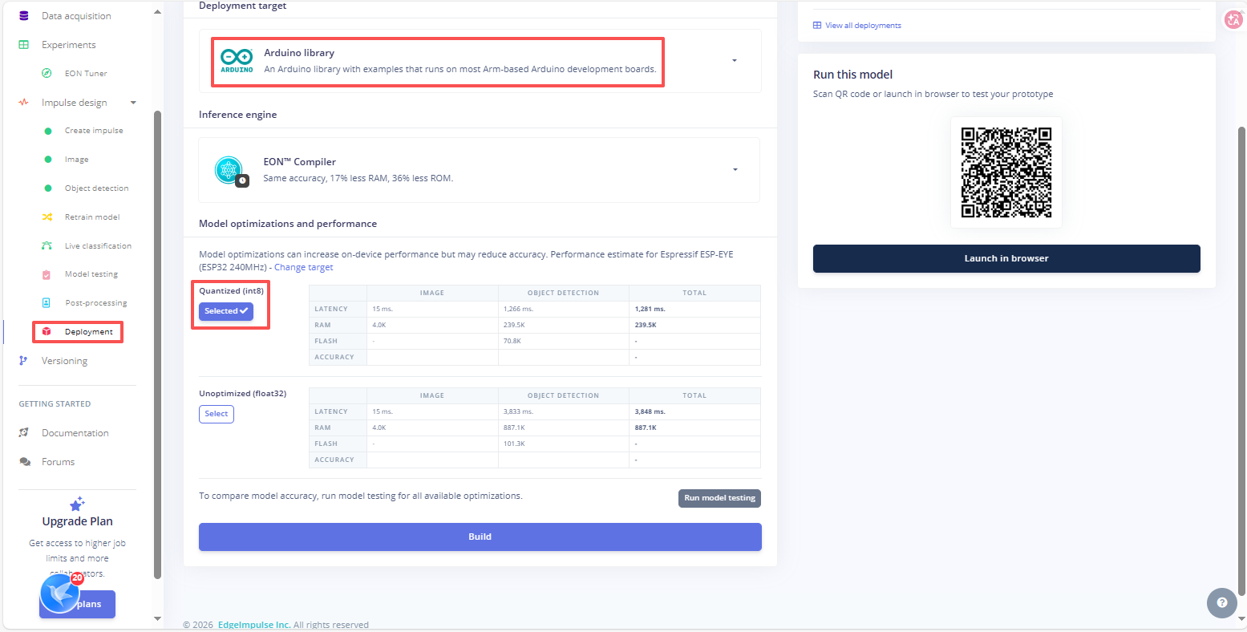Open the Model testing page

[91, 274]
